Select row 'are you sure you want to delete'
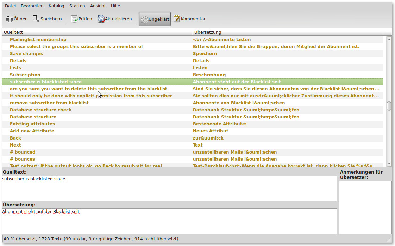The image size is (395, 246). click(193, 89)
